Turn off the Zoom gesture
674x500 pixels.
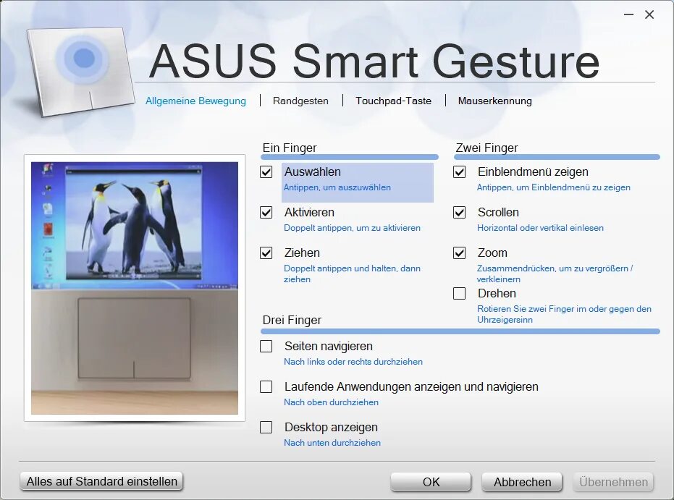pos(460,253)
